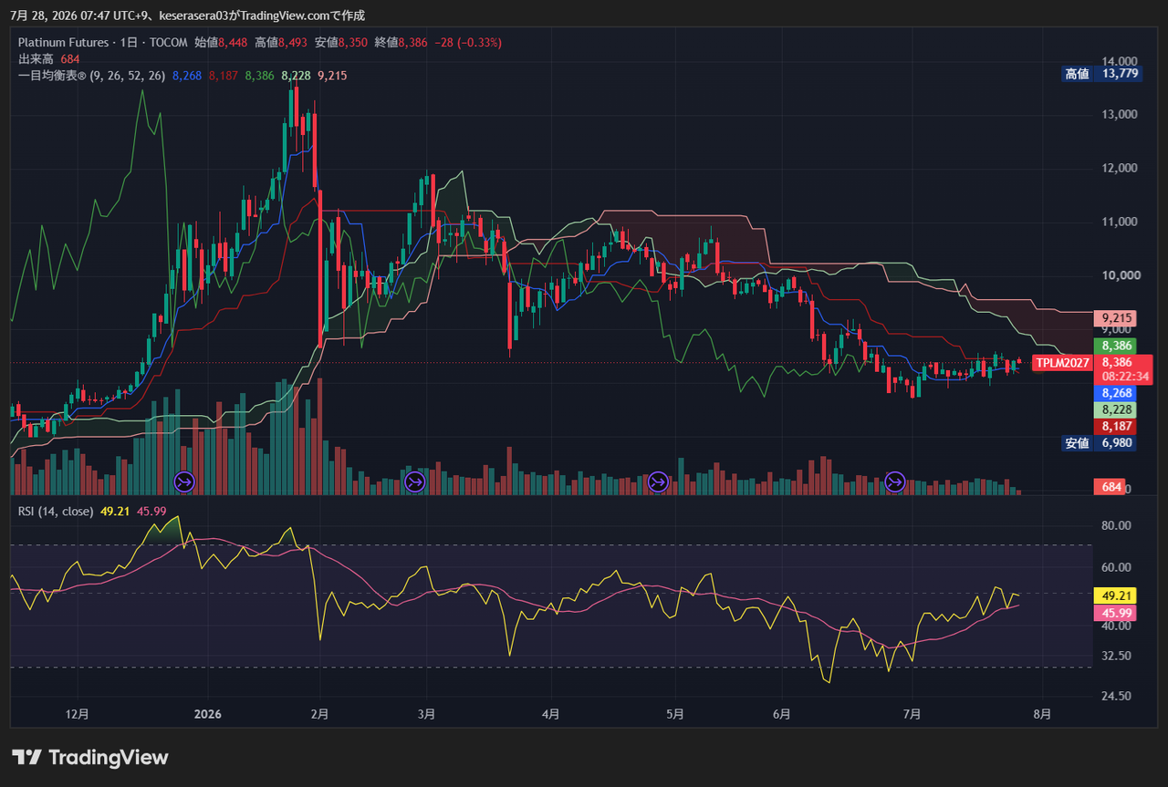Click the contract rollover marker dated late June

pyautogui.click(x=895, y=481)
